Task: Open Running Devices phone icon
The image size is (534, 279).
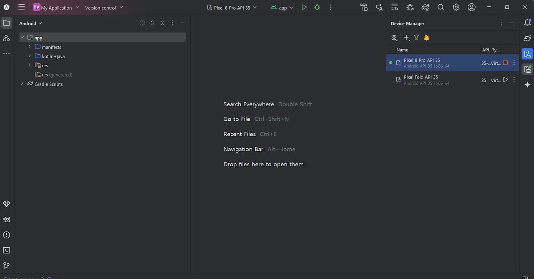Action: click(527, 69)
